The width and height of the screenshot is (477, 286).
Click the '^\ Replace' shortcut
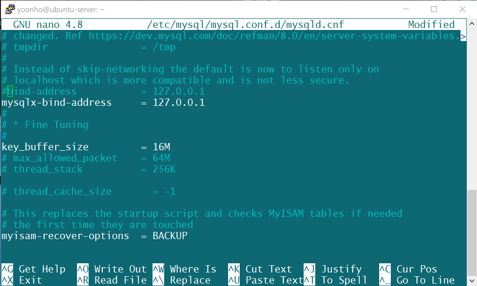point(181,280)
